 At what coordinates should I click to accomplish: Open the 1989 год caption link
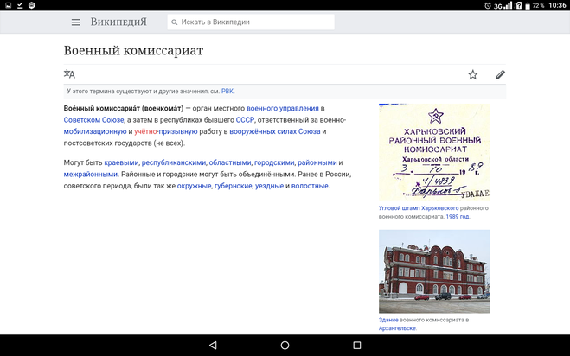[458, 217]
